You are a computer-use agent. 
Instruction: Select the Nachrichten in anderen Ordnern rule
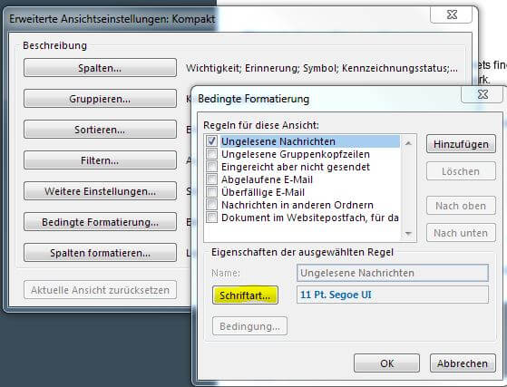tap(297, 205)
